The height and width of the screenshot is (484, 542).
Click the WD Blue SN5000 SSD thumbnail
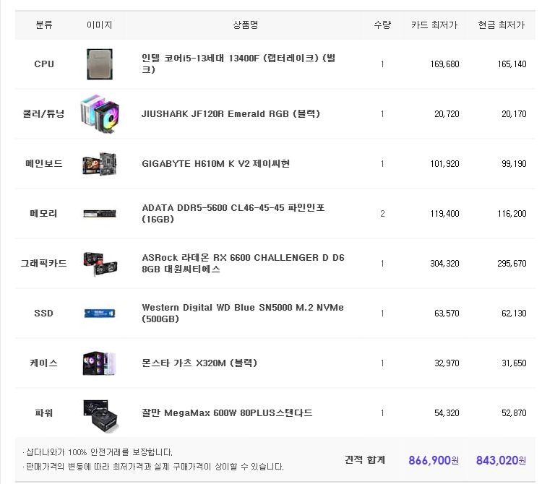(x=100, y=314)
